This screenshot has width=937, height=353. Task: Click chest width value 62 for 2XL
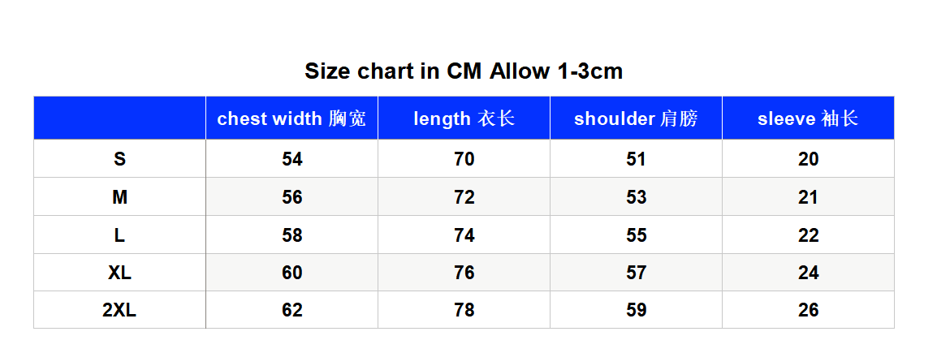292,310
